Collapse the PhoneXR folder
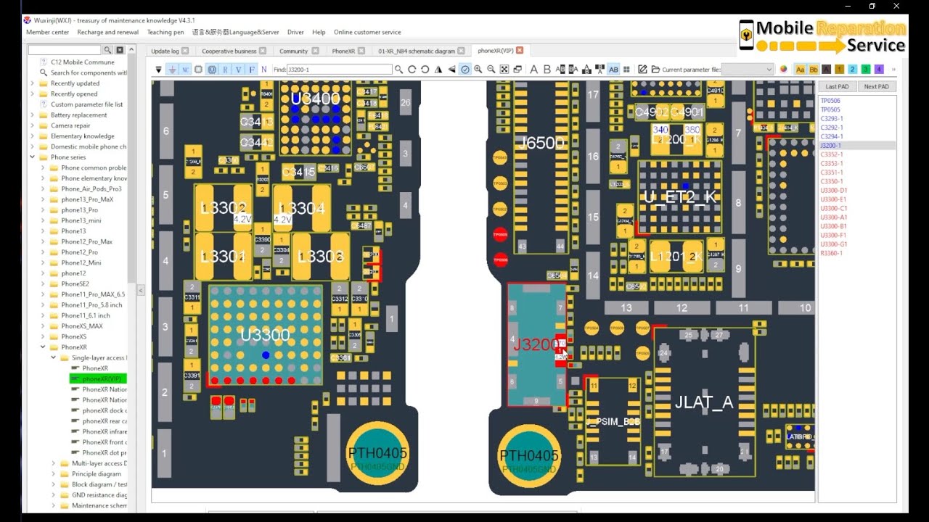Image resolution: width=929 pixels, height=522 pixels. click(43, 347)
